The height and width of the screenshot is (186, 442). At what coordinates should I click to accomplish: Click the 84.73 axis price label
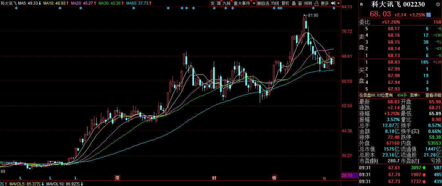(x=347, y=7)
